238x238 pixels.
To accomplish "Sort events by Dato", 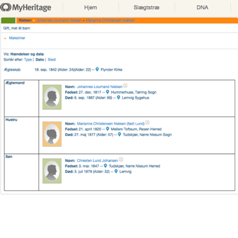I will pos(40,60).
